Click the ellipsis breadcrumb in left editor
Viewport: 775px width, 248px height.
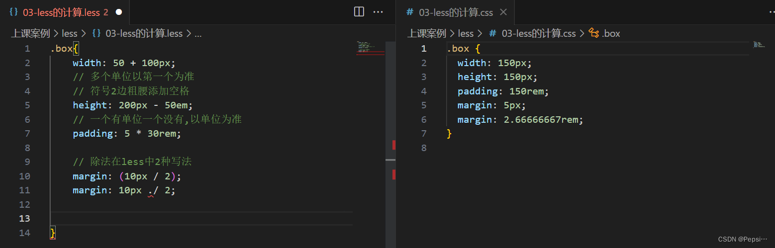(x=198, y=33)
